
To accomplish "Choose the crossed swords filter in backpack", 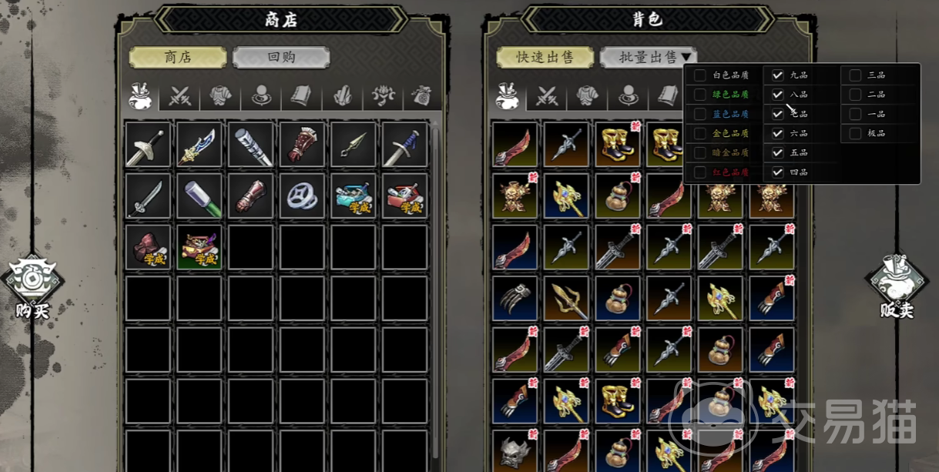I will pos(547,97).
